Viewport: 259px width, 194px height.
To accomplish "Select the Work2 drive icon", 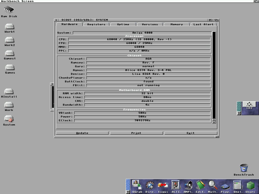I will tap(9, 42).
